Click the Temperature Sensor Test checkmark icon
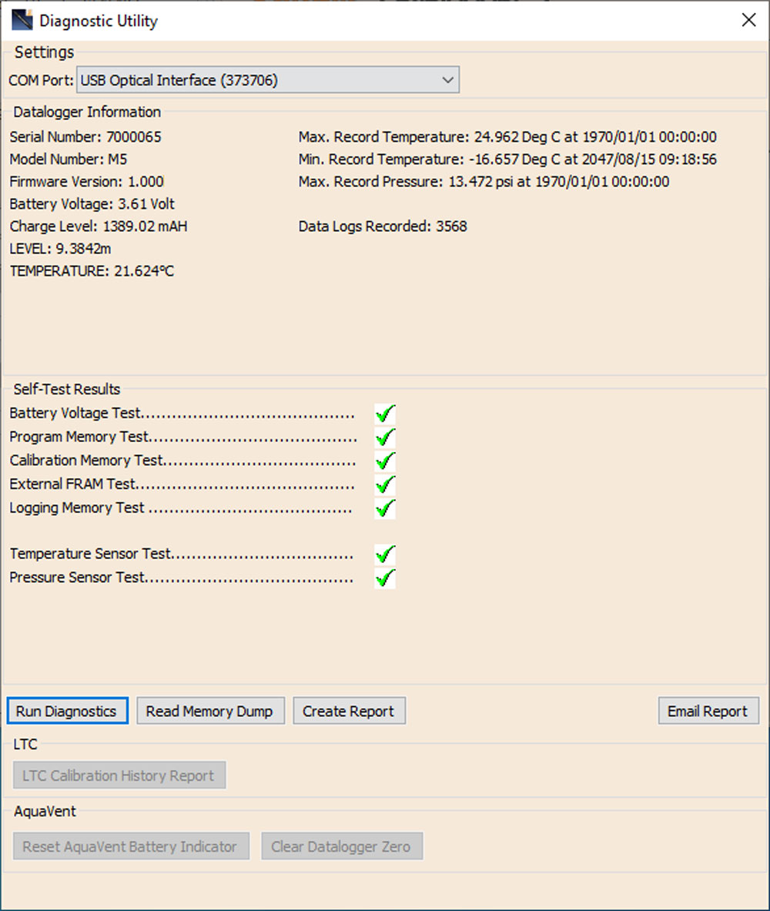The image size is (770, 911). click(384, 554)
